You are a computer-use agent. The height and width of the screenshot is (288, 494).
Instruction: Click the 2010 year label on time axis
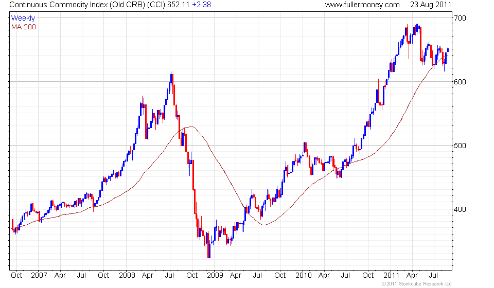pyautogui.click(x=303, y=276)
